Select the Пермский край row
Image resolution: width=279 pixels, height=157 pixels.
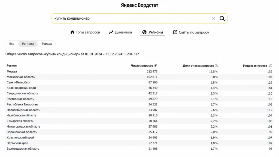click(x=139, y=143)
